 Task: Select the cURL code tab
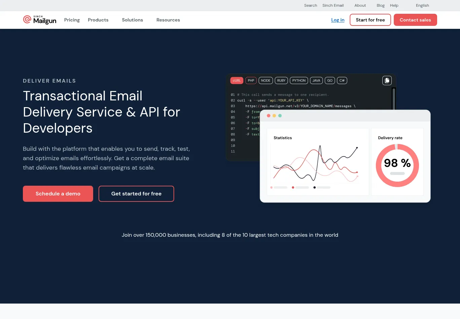coord(237,81)
